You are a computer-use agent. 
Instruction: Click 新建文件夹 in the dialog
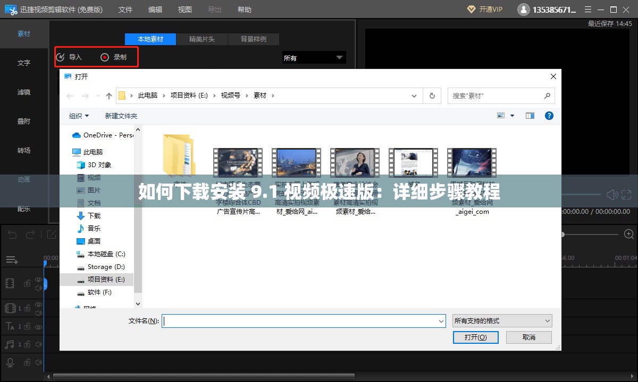[x=121, y=116]
